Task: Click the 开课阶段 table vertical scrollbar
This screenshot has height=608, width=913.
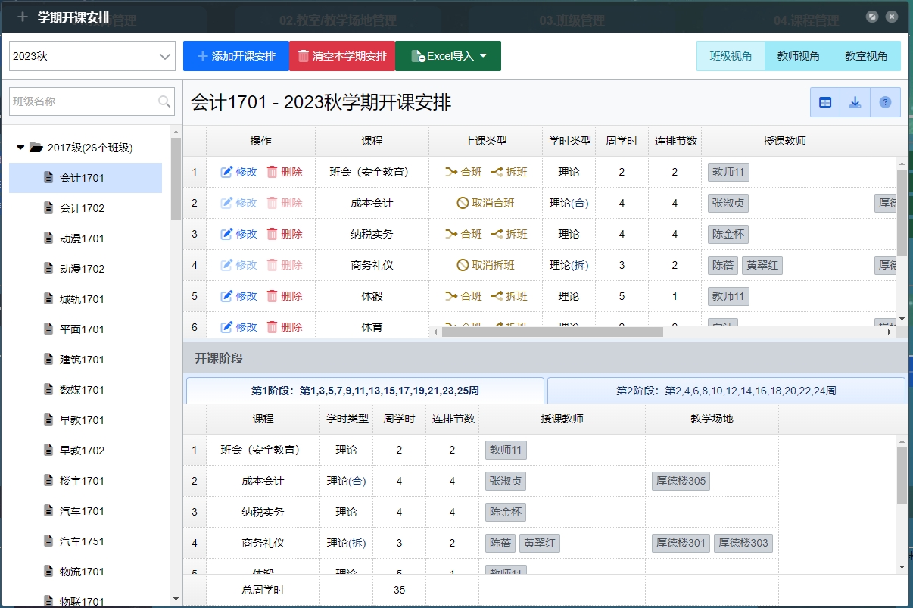Action: (x=902, y=475)
